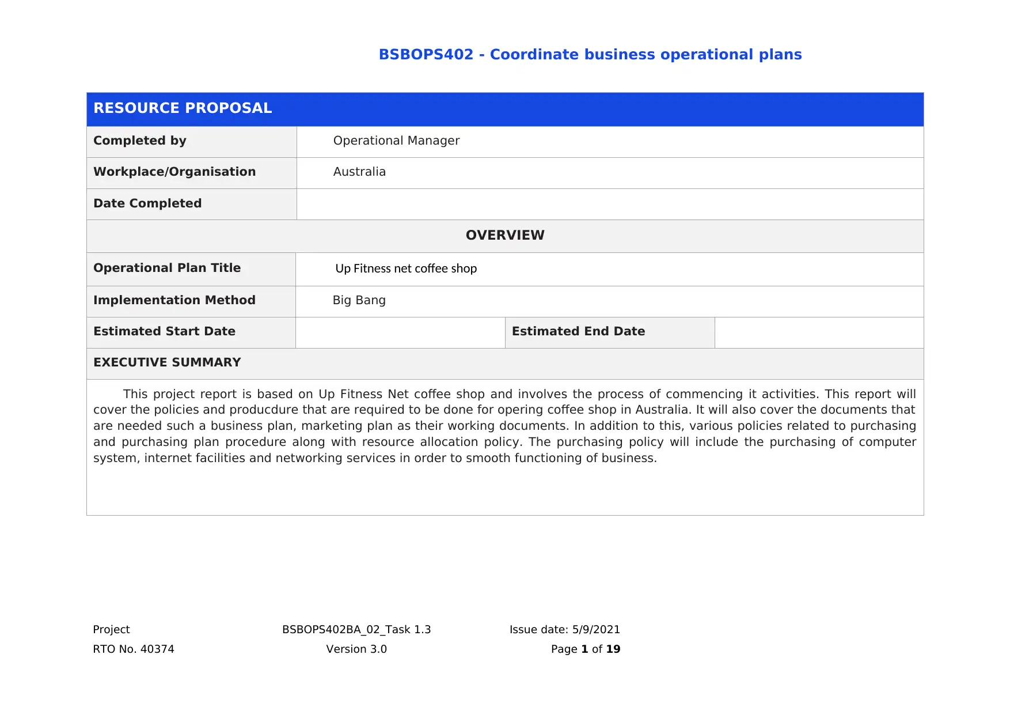This screenshot has height=715, width=1010.
Task: Select the RESOURCE PROPOSAL header banner
Action: [x=505, y=109]
